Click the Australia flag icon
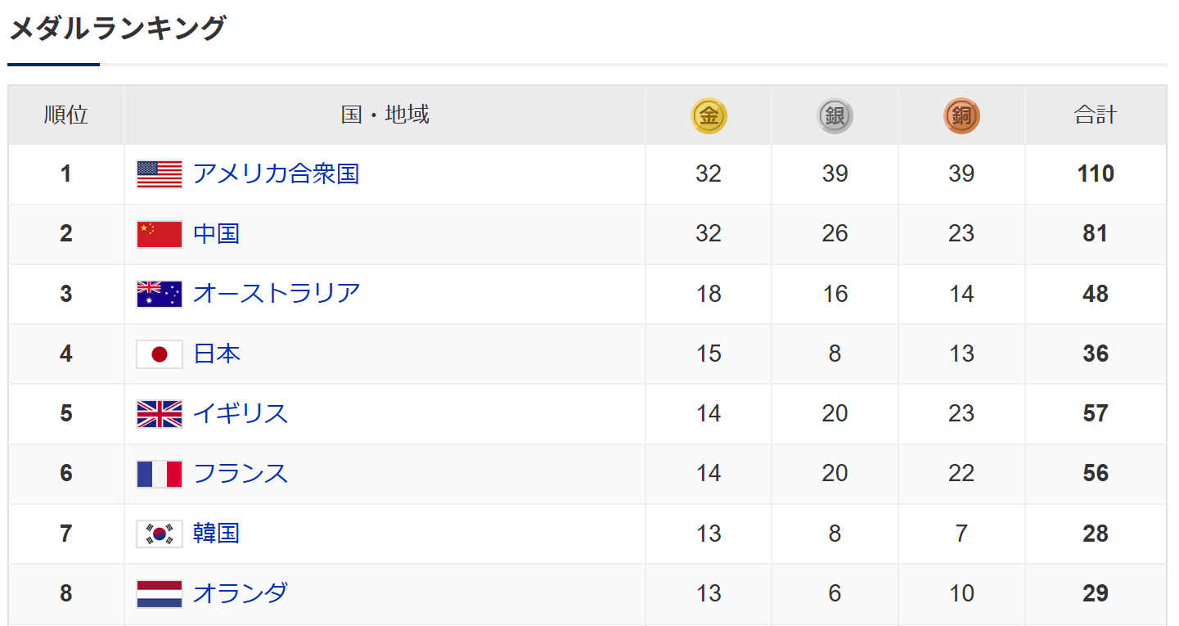 pyautogui.click(x=160, y=294)
